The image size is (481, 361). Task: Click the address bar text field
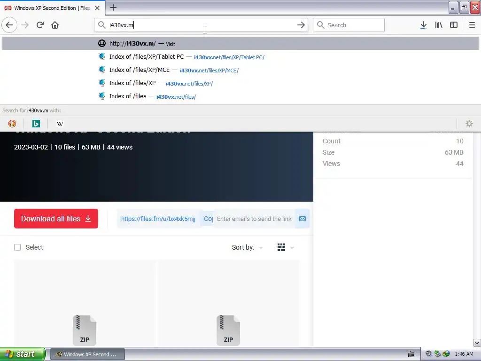click(201, 25)
